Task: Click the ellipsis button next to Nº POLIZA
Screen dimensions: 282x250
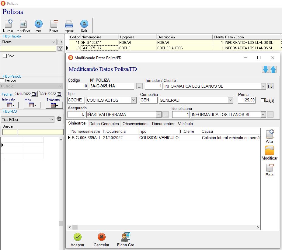Action: [x=139, y=86]
